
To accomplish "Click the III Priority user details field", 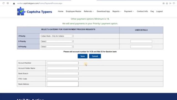I will click(x=141, y=47).
